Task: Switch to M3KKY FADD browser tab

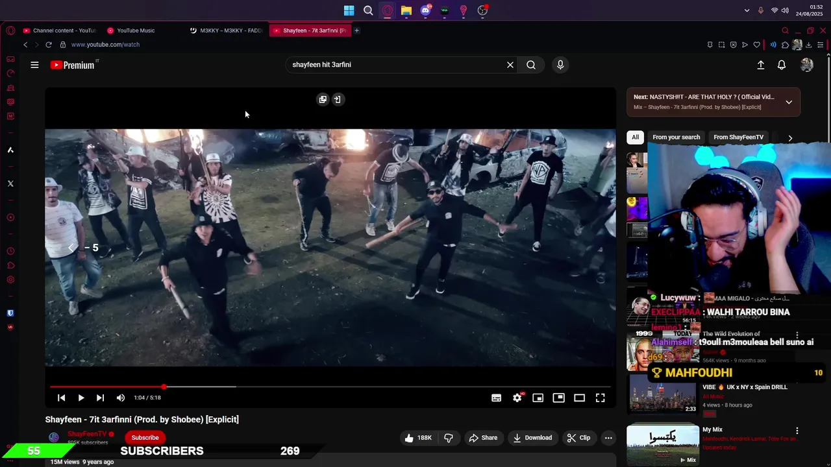Action: coord(227,30)
